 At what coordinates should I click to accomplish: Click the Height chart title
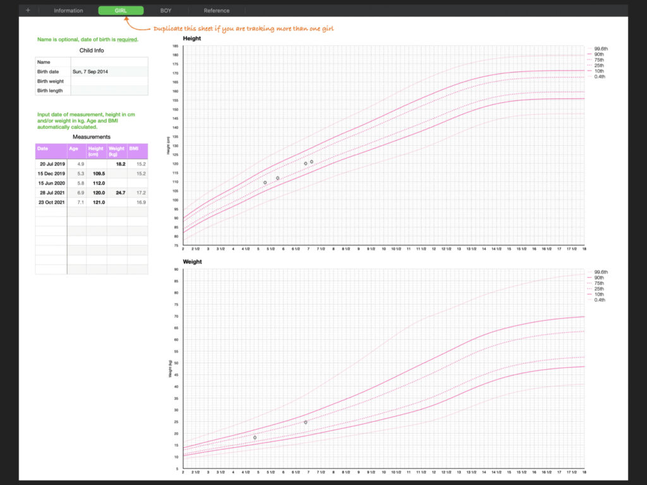click(x=191, y=39)
